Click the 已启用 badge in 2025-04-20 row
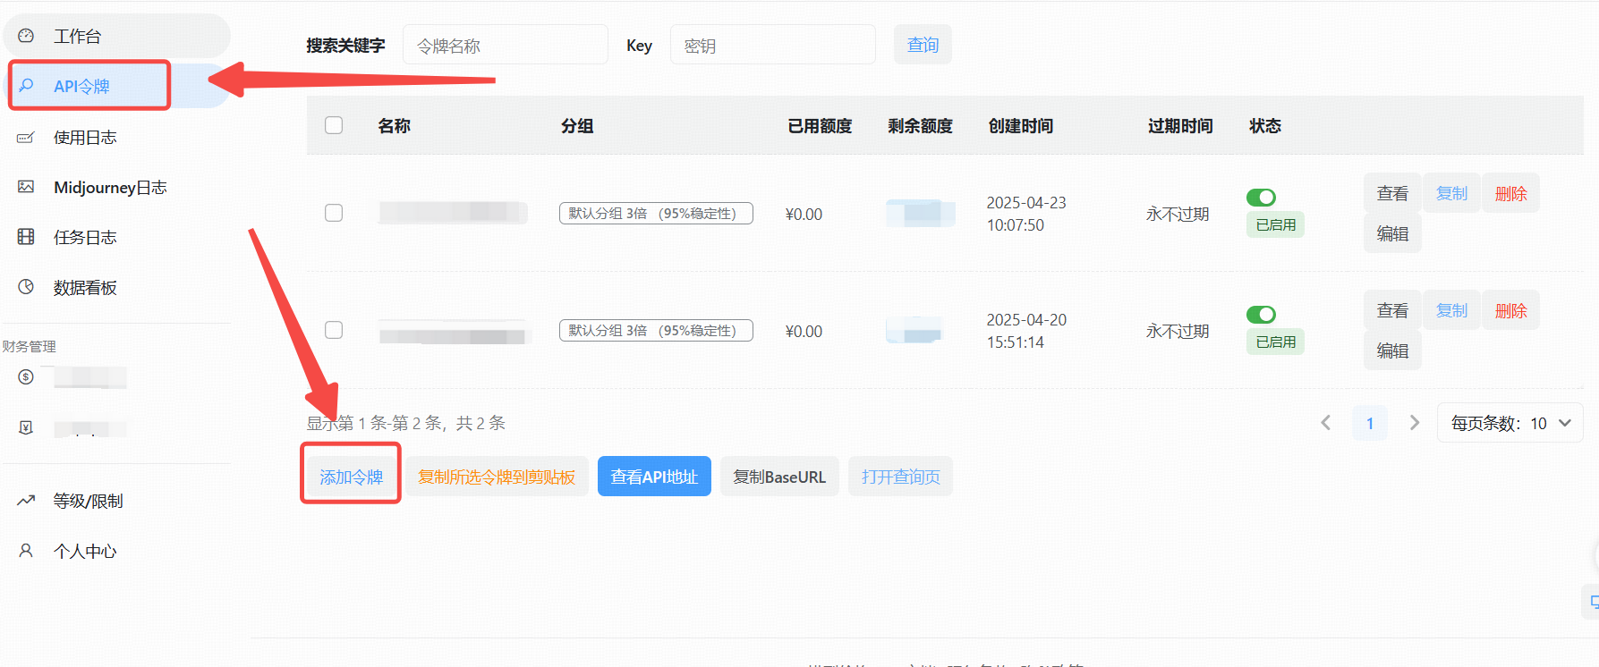Viewport: 1599px width, 667px height. coord(1275,342)
